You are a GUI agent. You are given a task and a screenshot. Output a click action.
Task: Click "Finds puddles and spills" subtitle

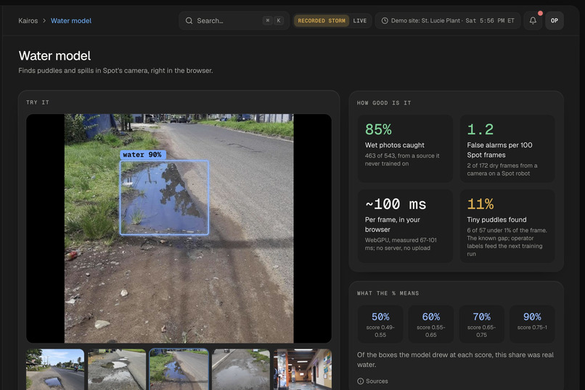pos(115,70)
